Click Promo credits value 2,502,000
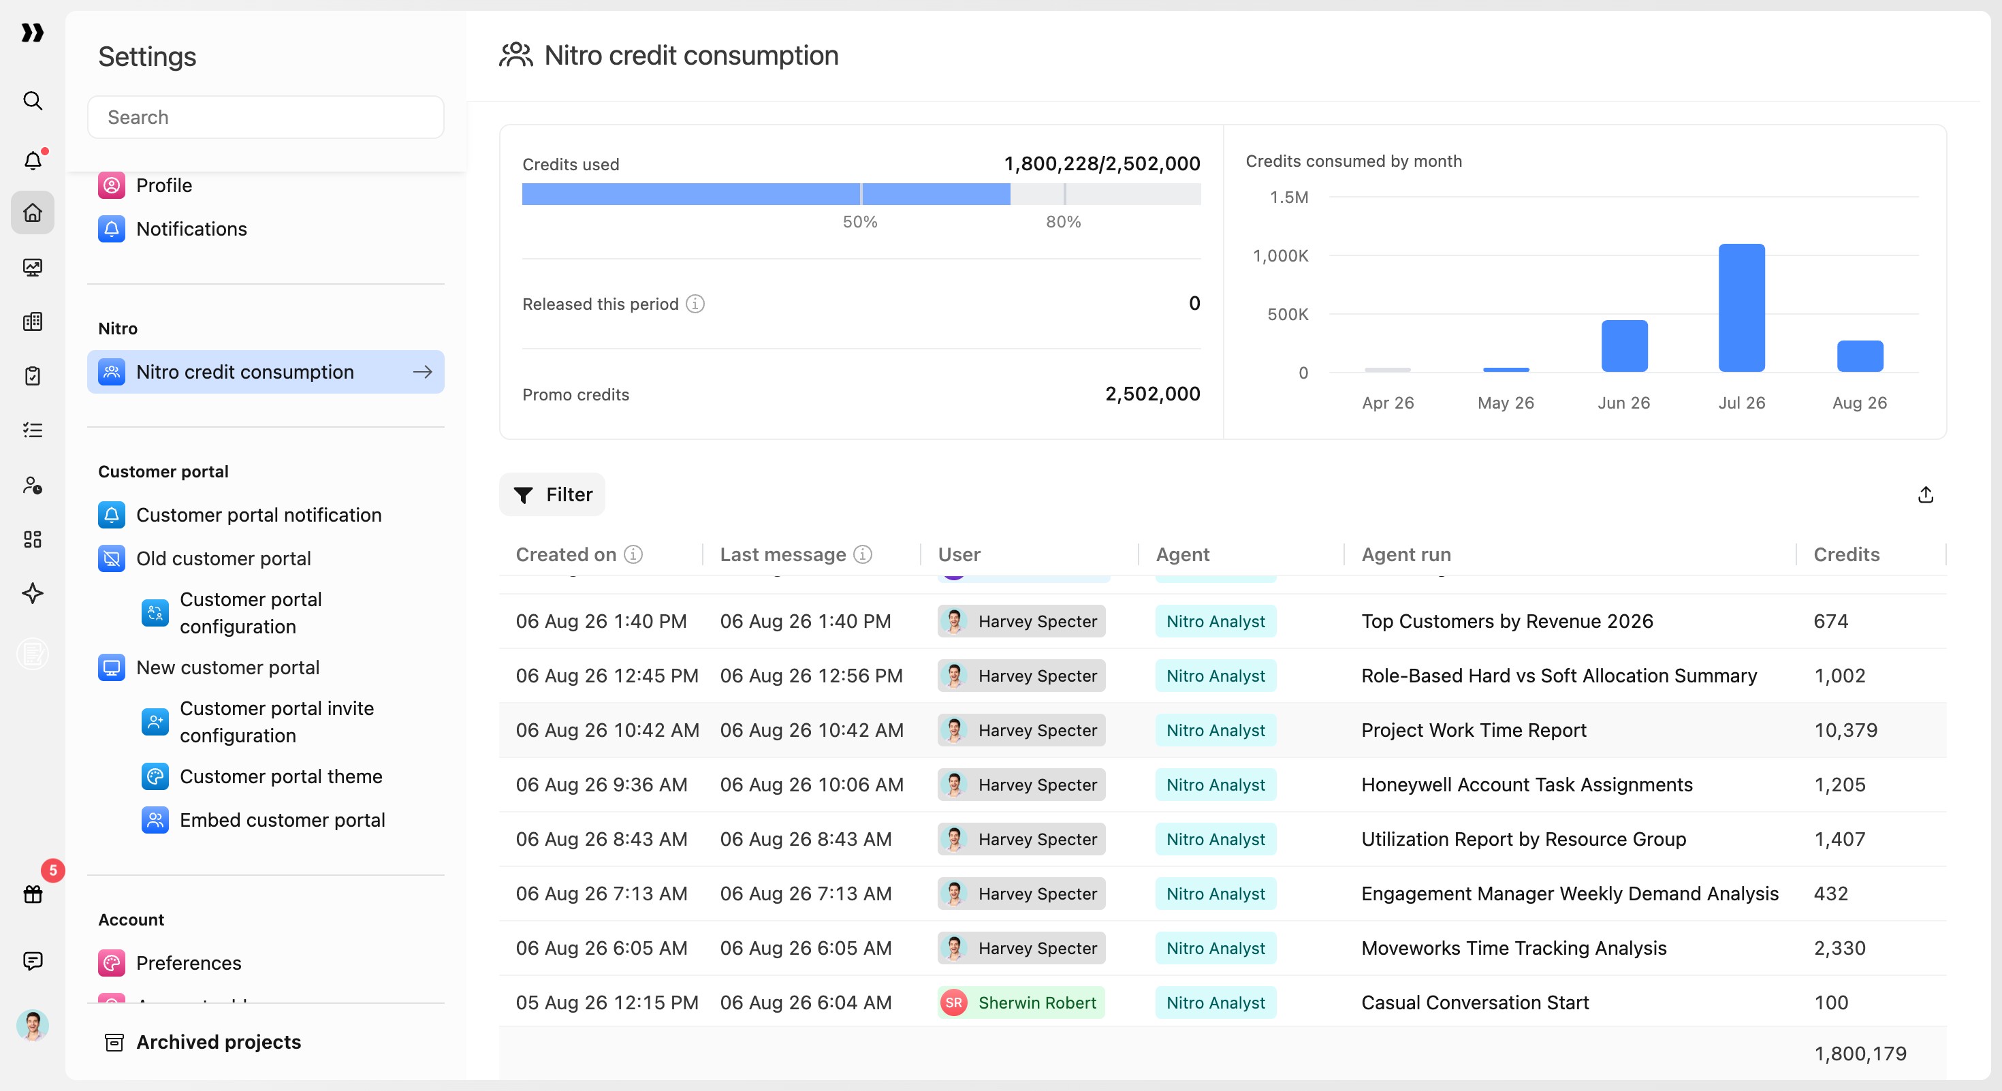2002x1091 pixels. (1153, 394)
